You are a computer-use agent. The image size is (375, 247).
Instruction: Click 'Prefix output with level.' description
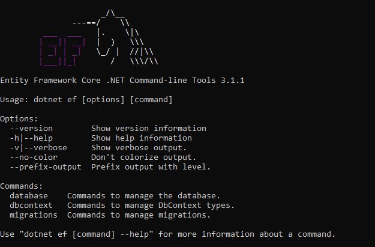tap(151, 166)
